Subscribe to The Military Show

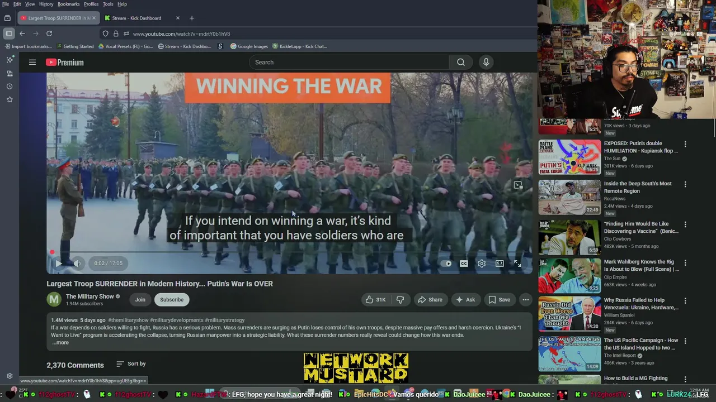[172, 300]
